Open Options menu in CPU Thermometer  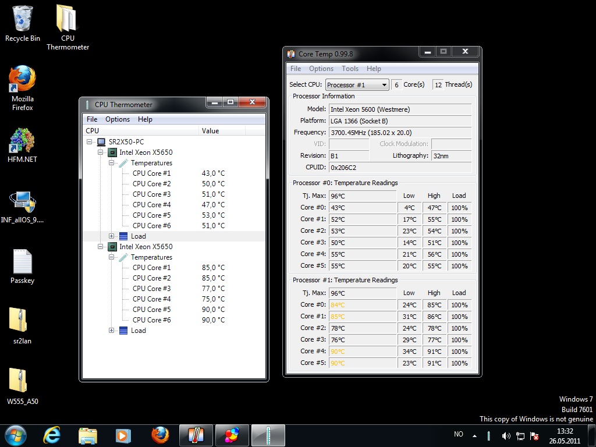(118, 119)
